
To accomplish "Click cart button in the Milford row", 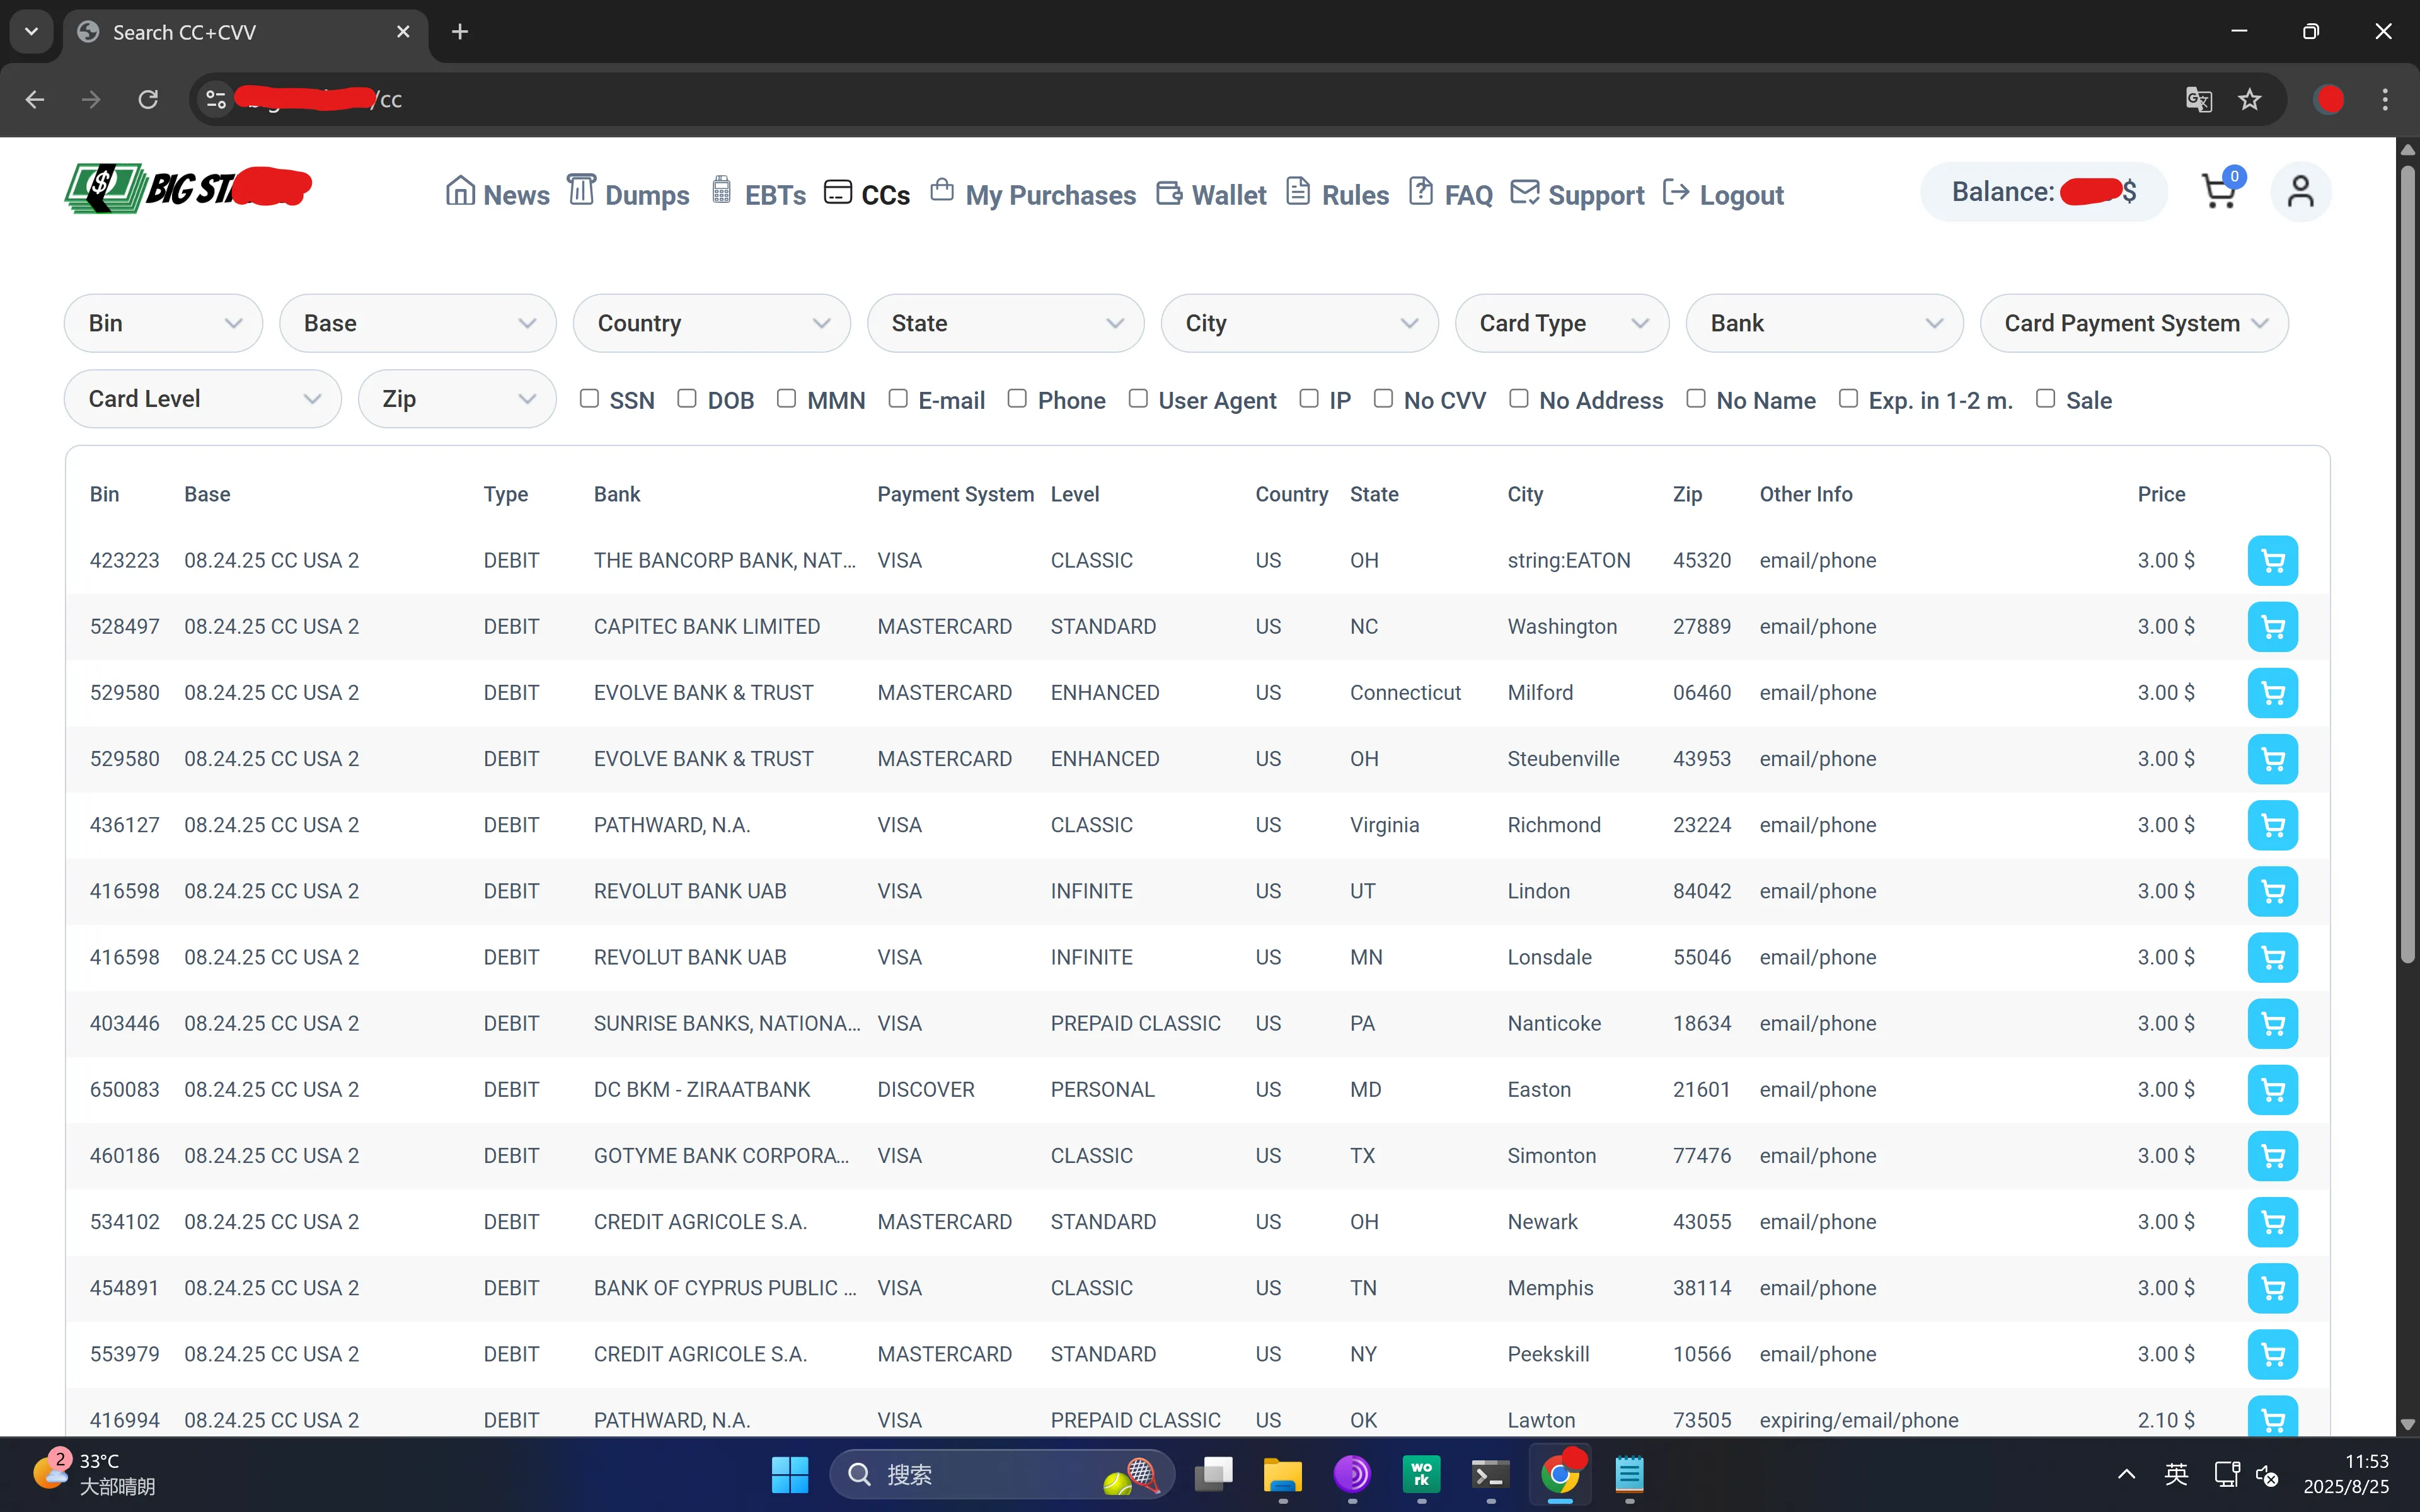I will pos(2272,693).
